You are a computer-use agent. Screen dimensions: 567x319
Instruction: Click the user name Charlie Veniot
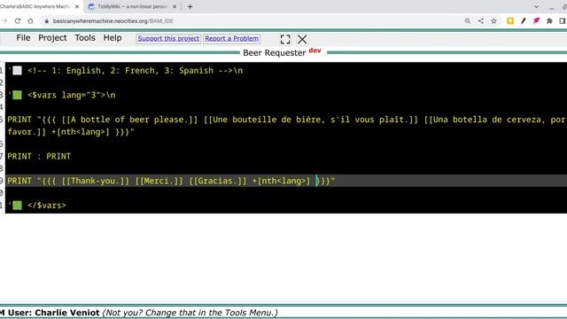66,313
